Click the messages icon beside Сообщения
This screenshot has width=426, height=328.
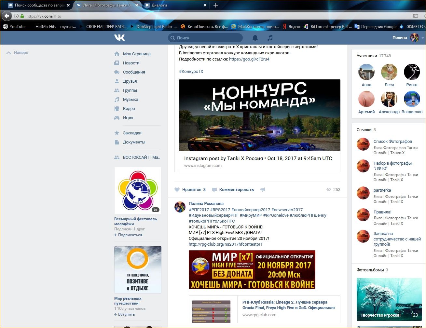[117, 72]
